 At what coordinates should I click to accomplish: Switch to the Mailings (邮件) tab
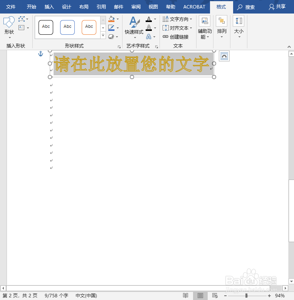pos(119,7)
